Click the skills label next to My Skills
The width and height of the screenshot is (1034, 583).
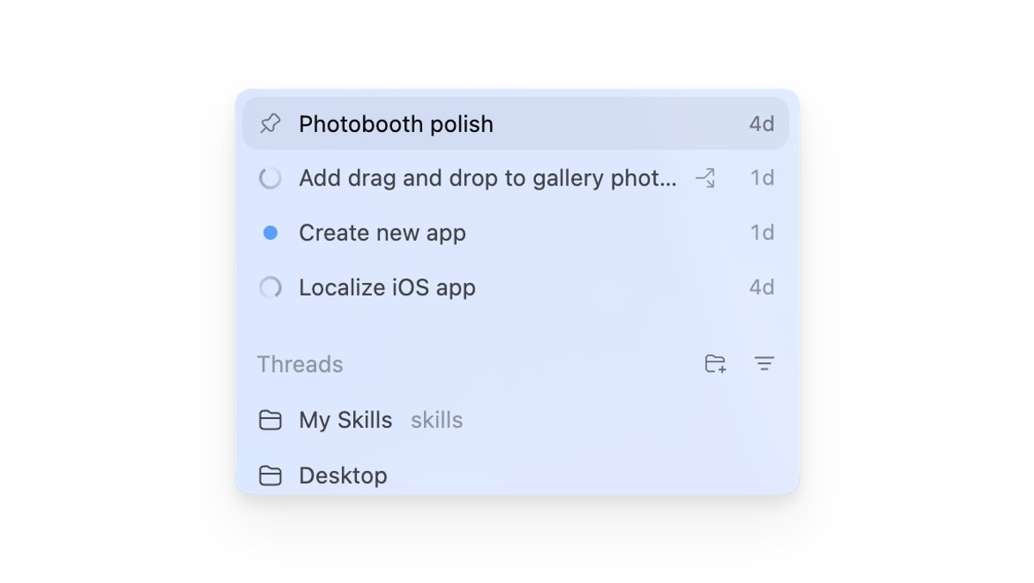[437, 420]
